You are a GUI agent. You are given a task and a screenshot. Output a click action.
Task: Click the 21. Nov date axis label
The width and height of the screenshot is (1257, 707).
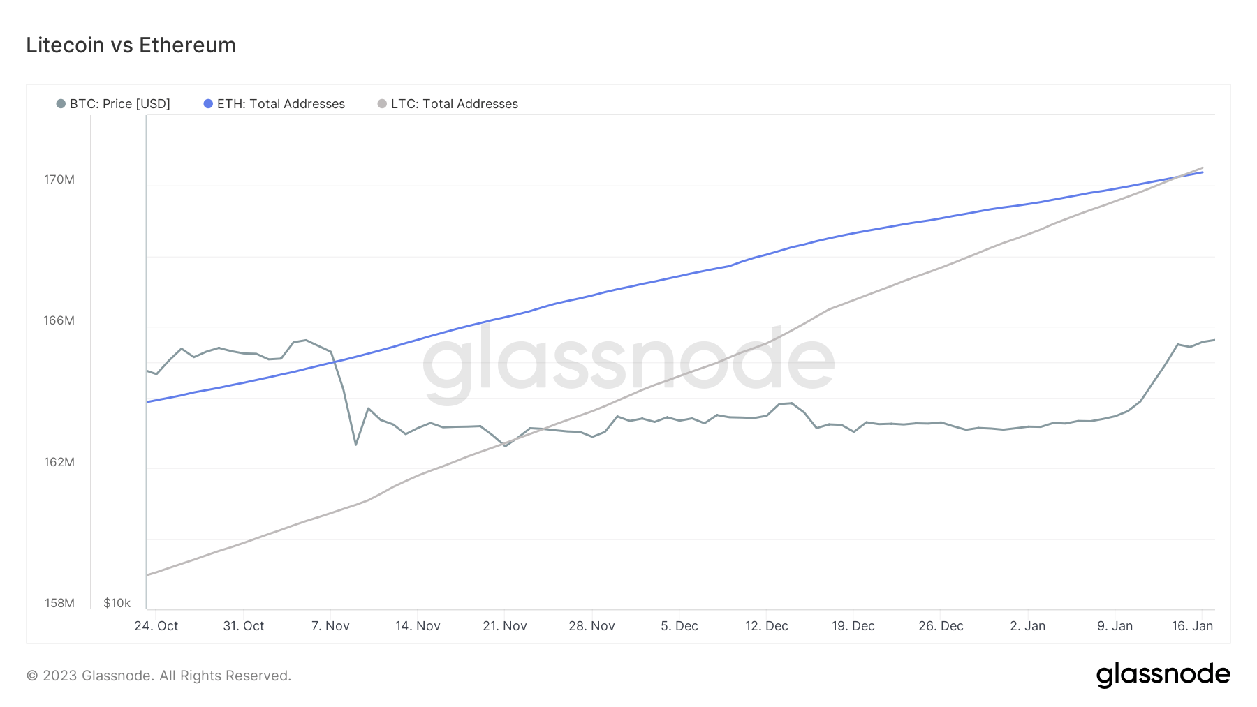click(505, 626)
